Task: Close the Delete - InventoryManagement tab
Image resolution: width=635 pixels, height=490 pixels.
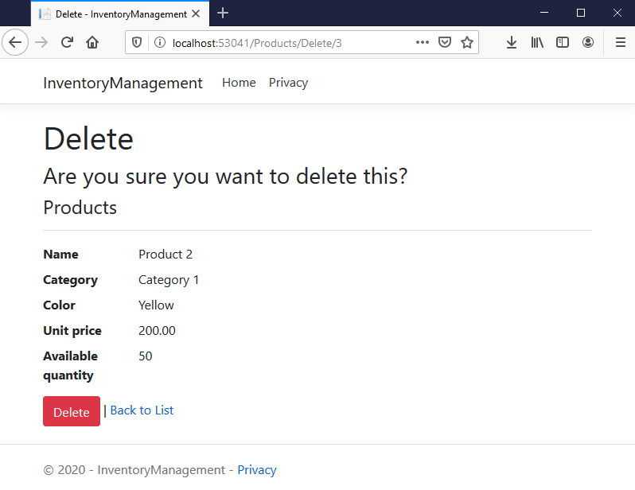Action: [x=196, y=14]
